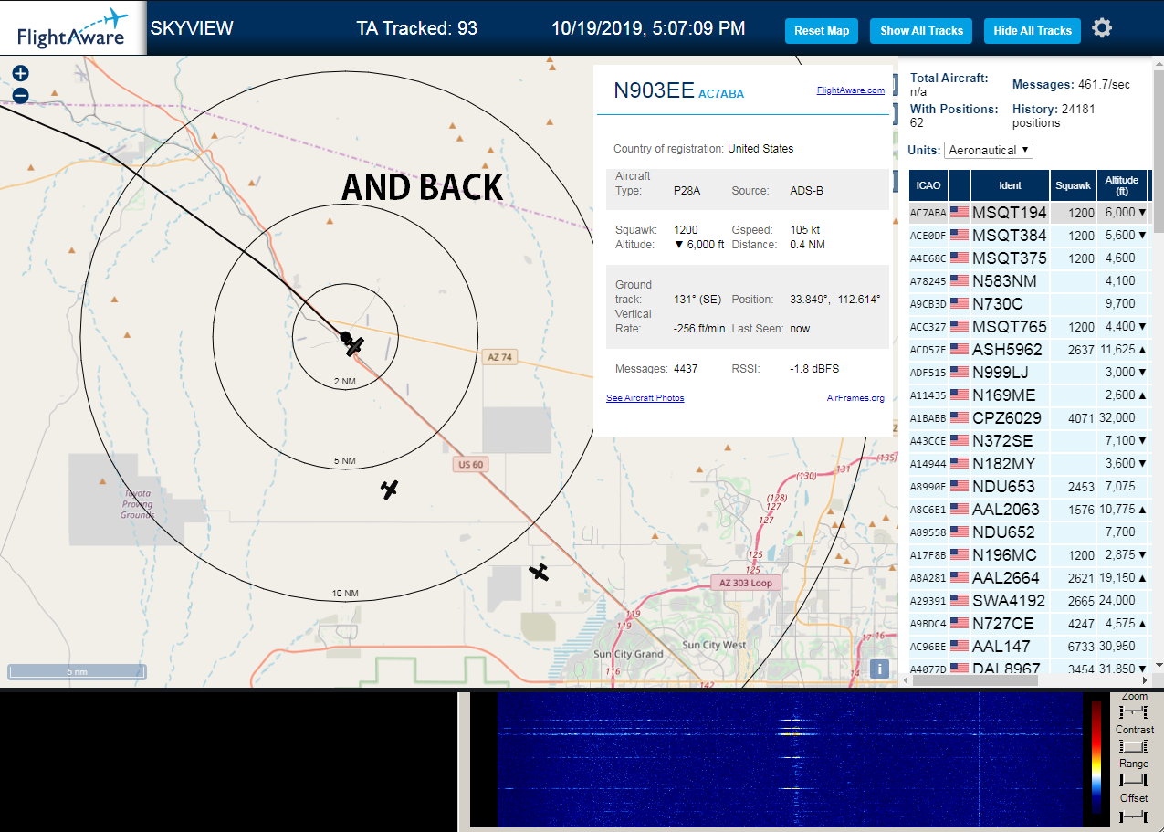Zoom out the map with minus button

coord(20,95)
